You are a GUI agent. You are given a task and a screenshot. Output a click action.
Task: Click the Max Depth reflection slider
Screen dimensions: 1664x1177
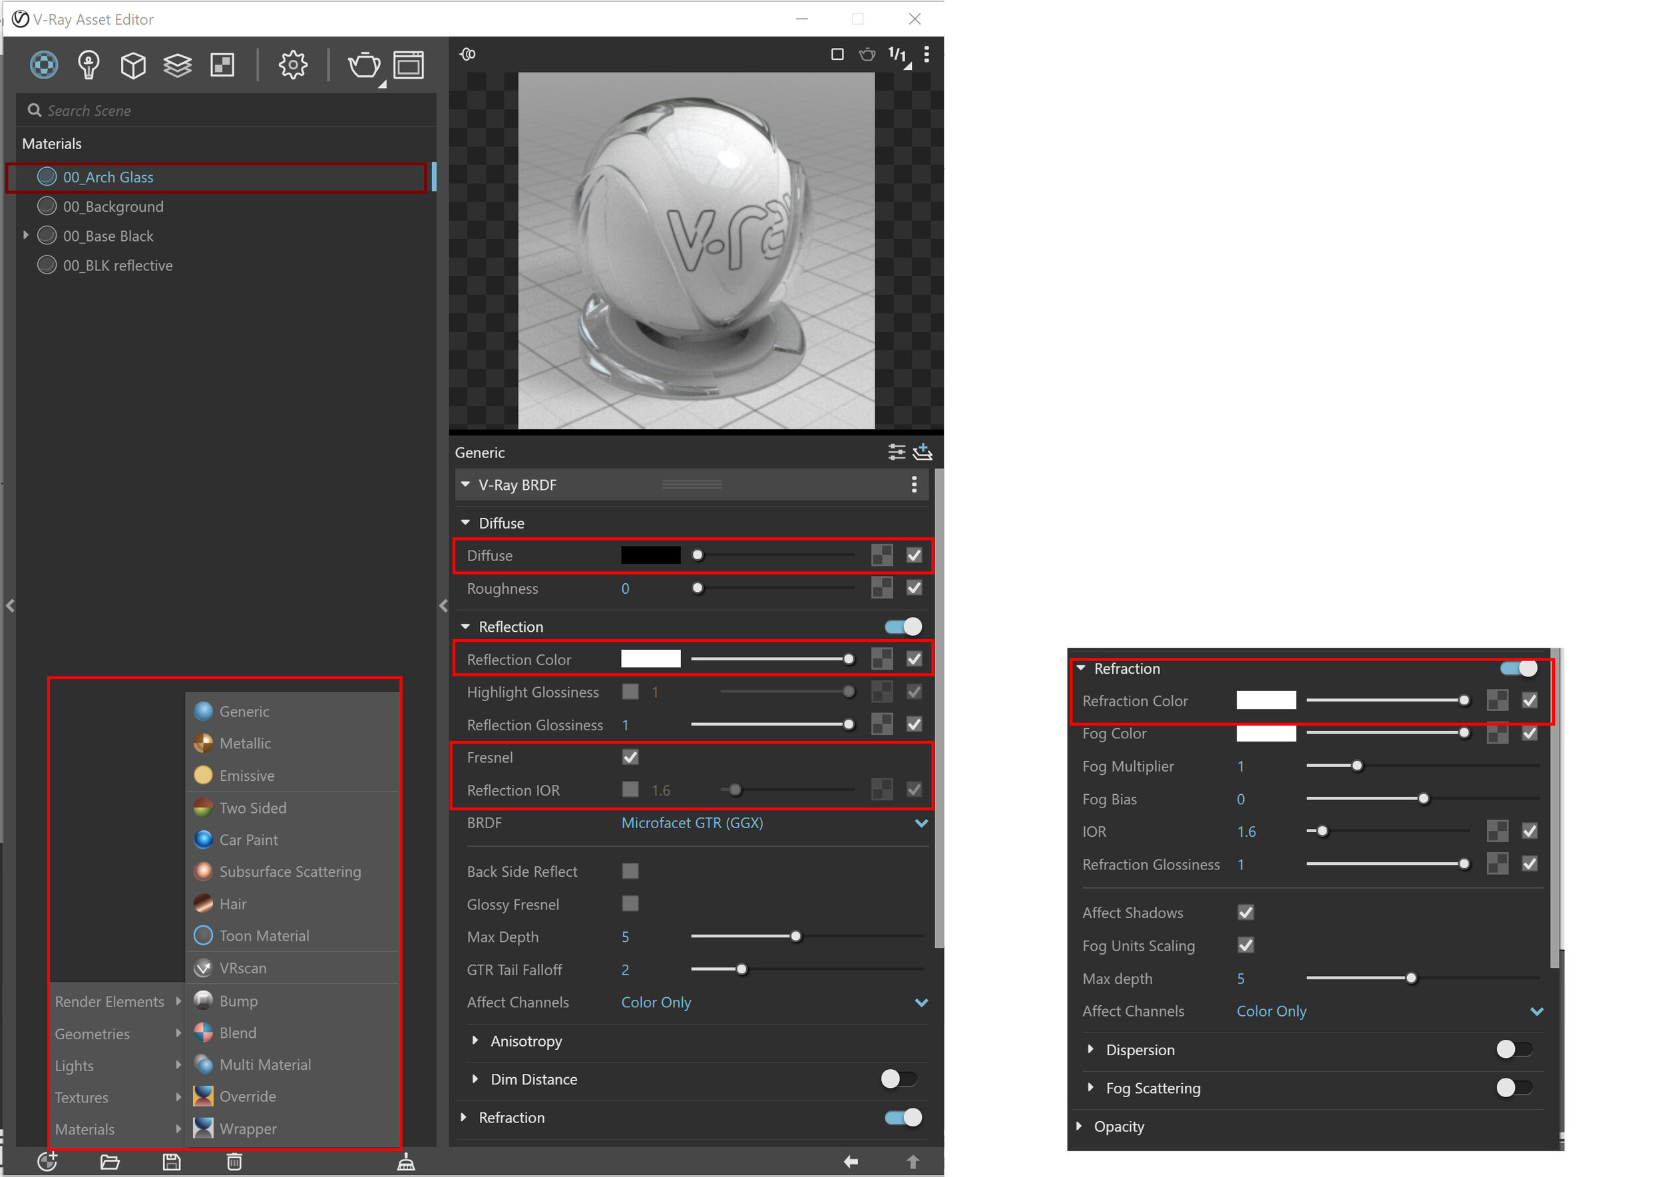pyautogui.click(x=807, y=937)
